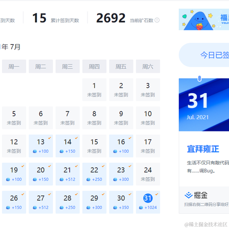Click day 1 未签到 cell
This screenshot has height=229, width=229.
point(94,90)
